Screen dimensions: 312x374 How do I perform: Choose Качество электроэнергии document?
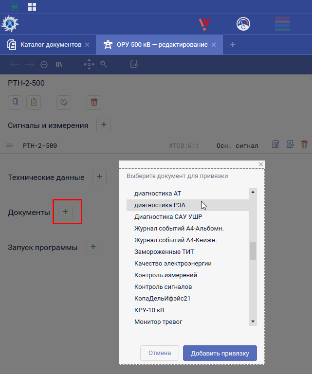coord(173,264)
